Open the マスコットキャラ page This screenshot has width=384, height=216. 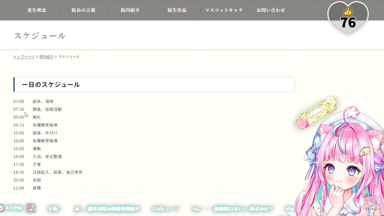(x=224, y=10)
